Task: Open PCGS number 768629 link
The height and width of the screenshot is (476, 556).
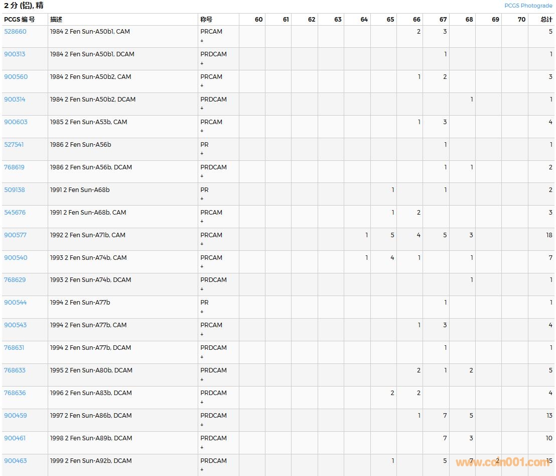Action: [15, 280]
